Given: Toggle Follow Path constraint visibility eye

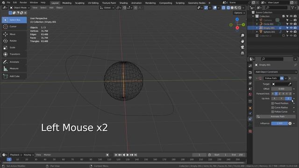Looking at the screenshot, I should click(282, 78).
